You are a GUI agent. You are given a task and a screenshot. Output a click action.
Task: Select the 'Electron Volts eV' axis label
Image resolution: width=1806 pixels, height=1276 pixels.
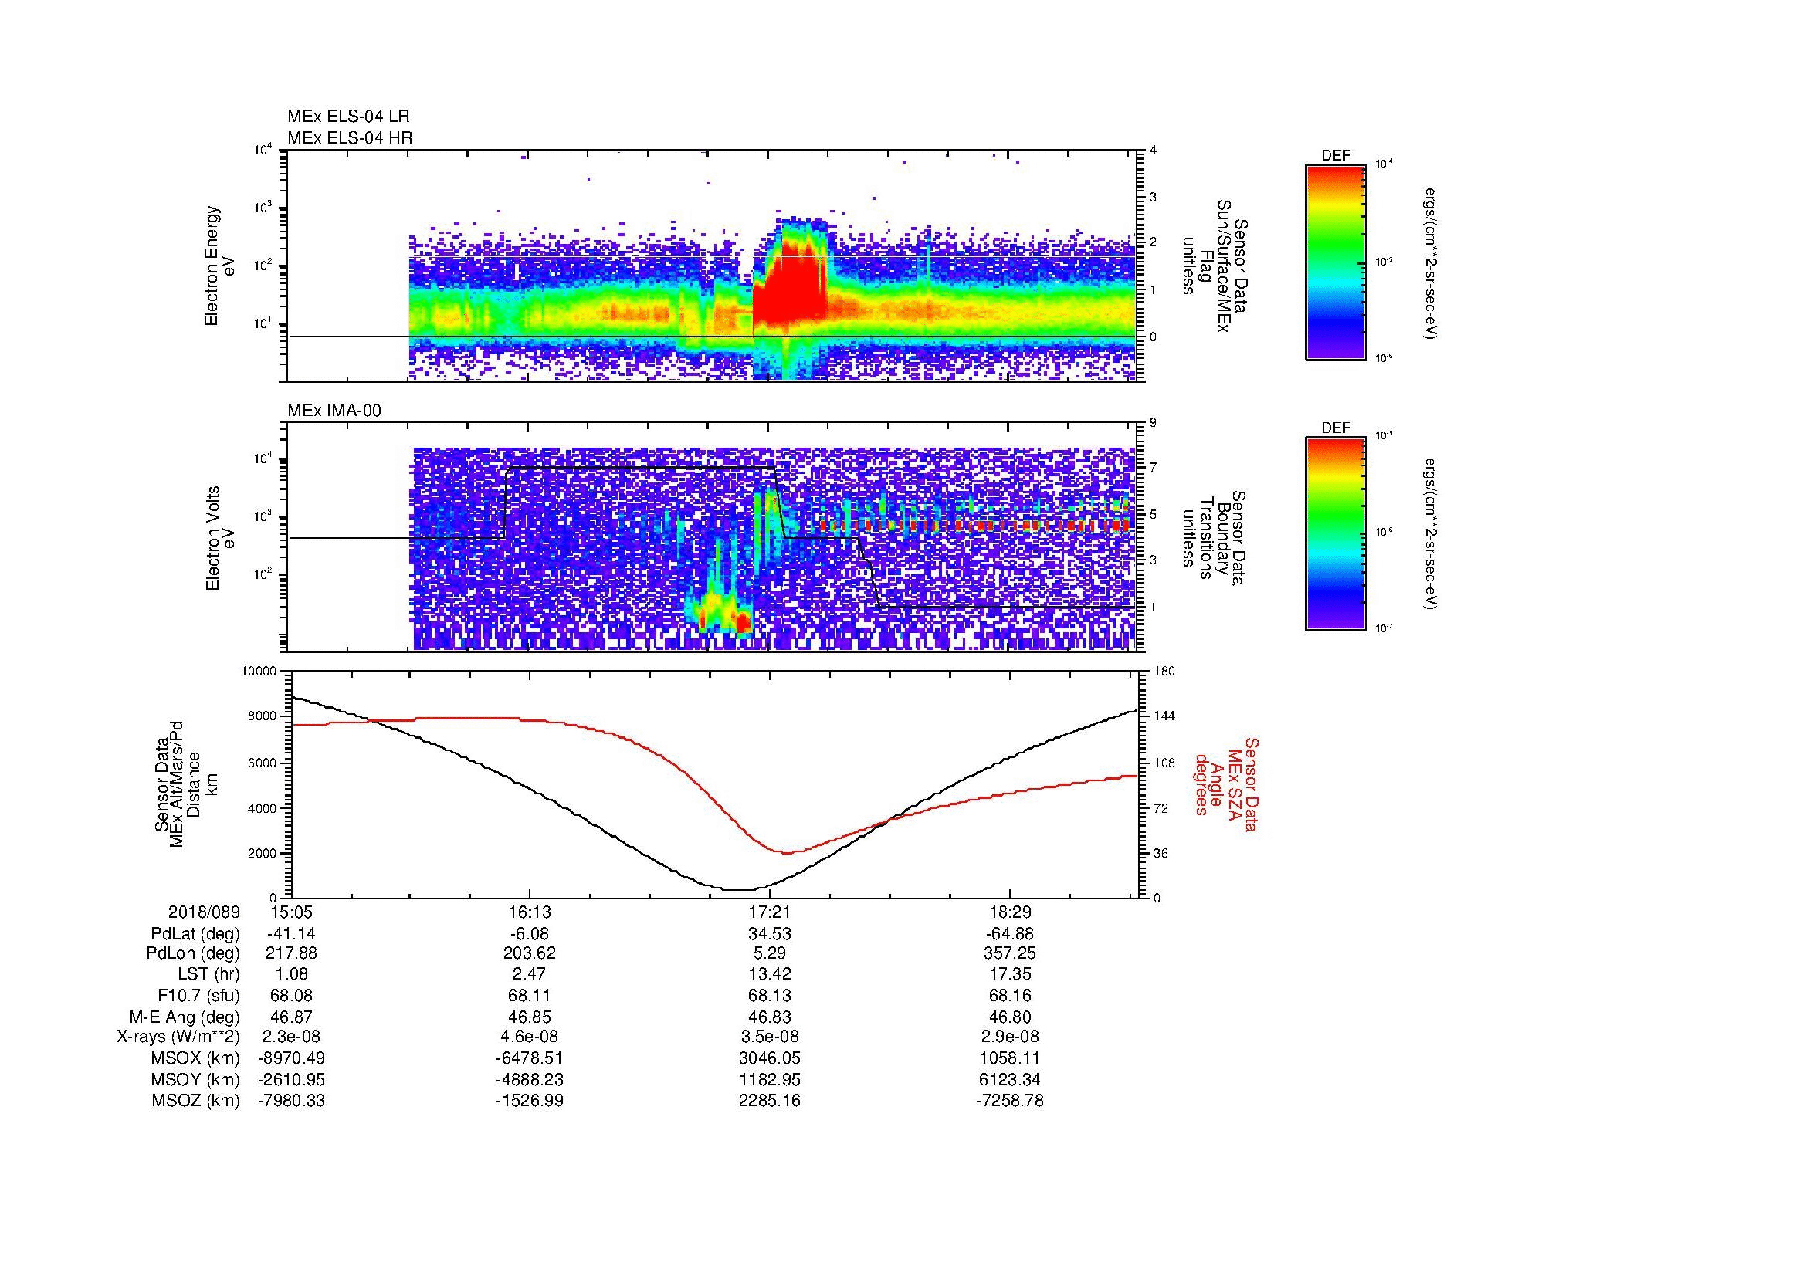tap(219, 539)
